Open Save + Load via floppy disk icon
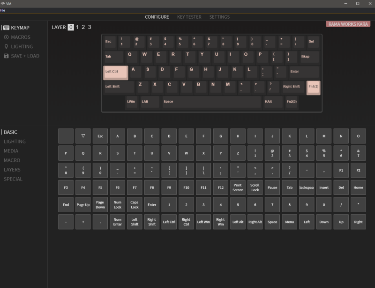The height and width of the screenshot is (288, 375). [x=6, y=56]
